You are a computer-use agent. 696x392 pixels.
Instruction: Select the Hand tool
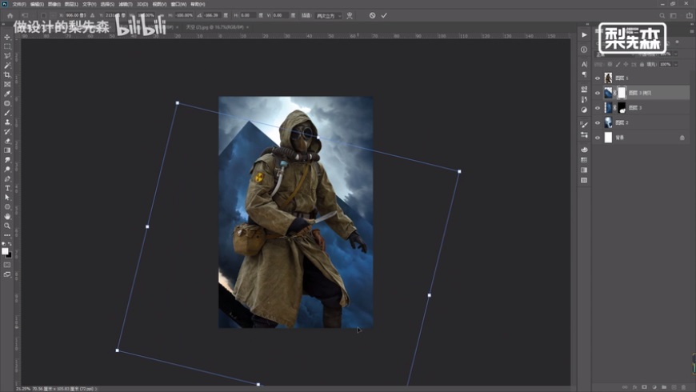pyautogui.click(x=7, y=216)
